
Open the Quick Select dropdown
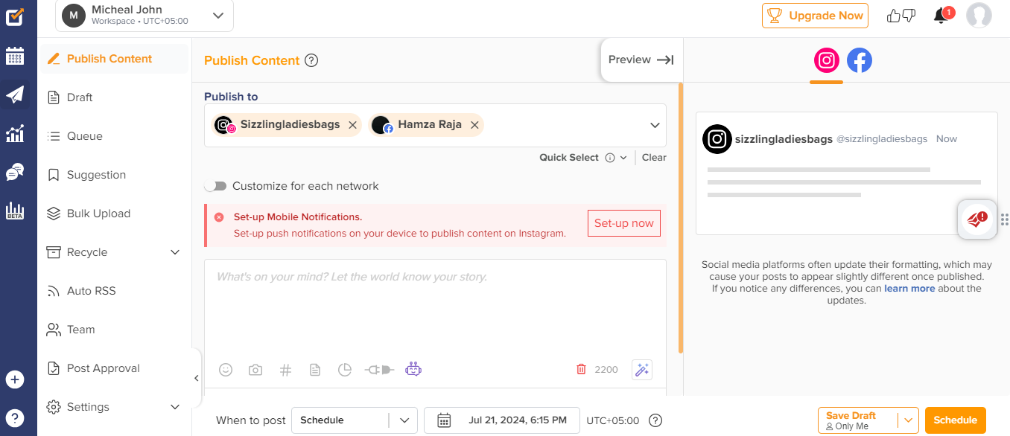tap(623, 157)
